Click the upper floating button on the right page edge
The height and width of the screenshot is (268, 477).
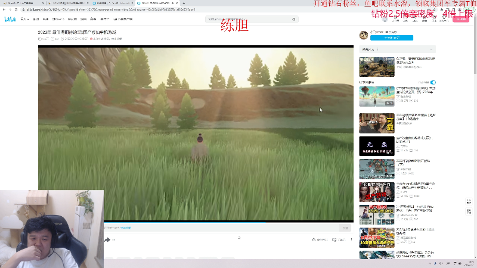(x=469, y=201)
